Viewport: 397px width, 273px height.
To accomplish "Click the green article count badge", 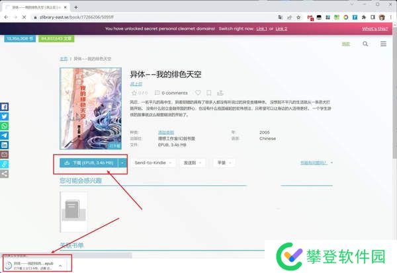I will [56, 38].
